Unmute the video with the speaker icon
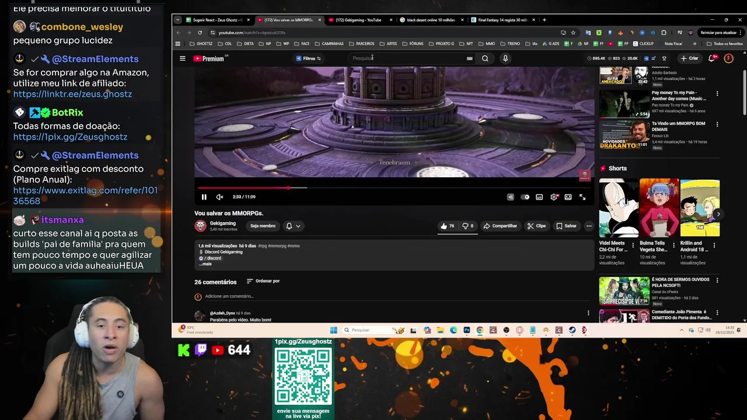Image resolution: width=747 pixels, height=420 pixels. (219, 197)
